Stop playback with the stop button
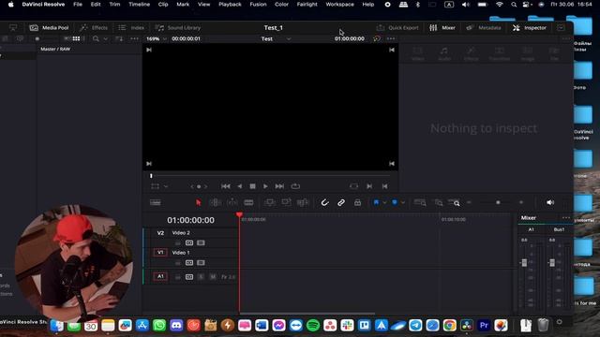The width and height of the screenshot is (600, 337). point(252,186)
